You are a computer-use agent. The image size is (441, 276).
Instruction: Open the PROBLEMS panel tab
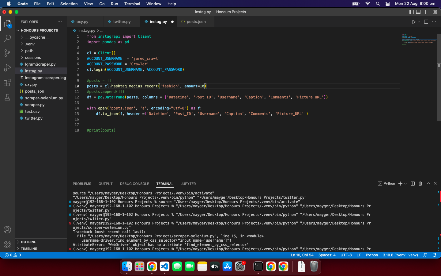point(82,184)
